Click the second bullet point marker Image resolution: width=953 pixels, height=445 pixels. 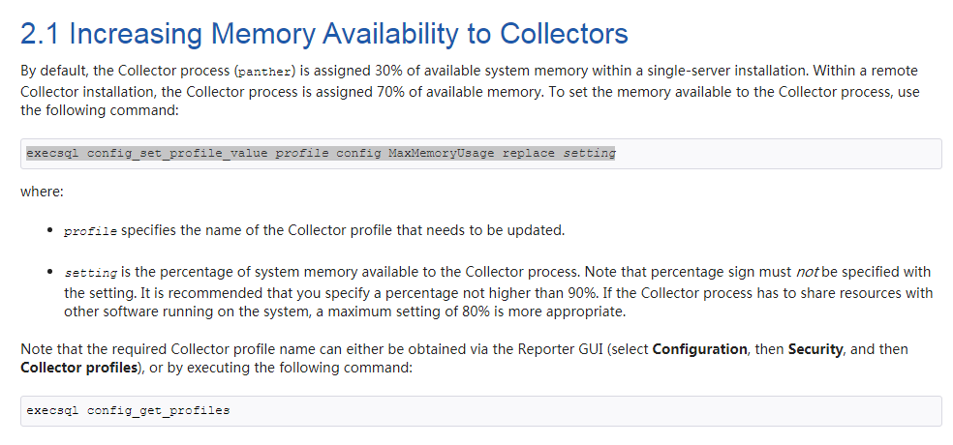51,272
